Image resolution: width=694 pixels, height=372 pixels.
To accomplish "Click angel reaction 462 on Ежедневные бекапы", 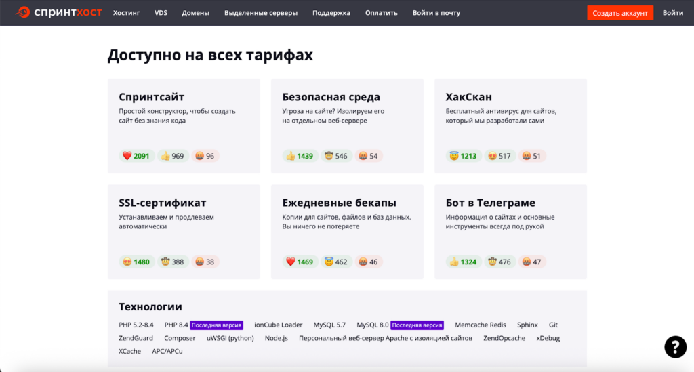I will click(x=336, y=262).
